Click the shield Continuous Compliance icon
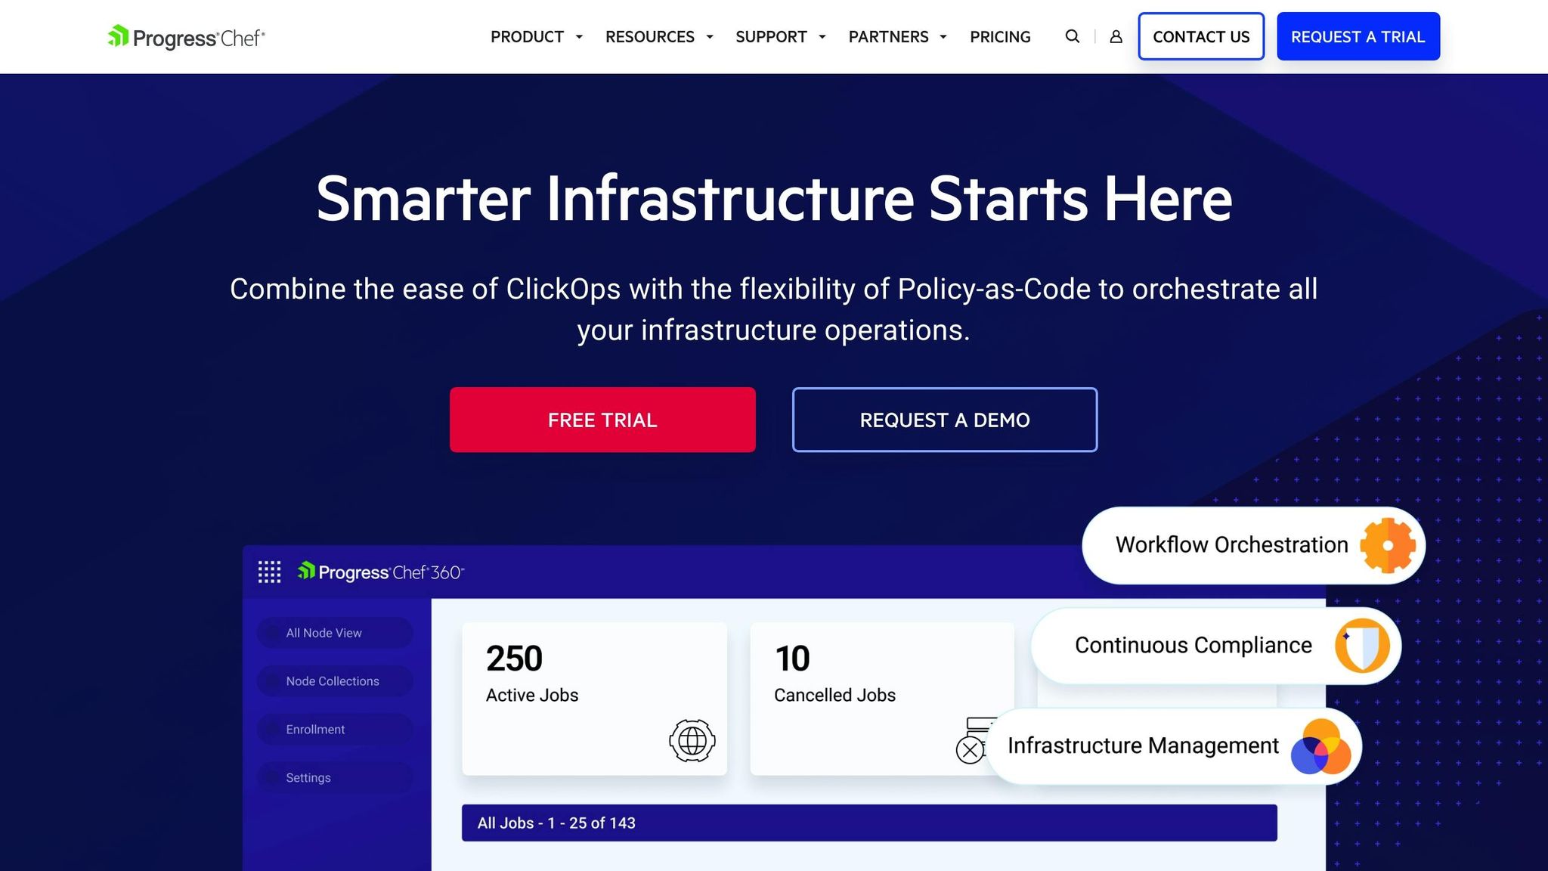Image resolution: width=1548 pixels, height=871 pixels. pos(1362,645)
